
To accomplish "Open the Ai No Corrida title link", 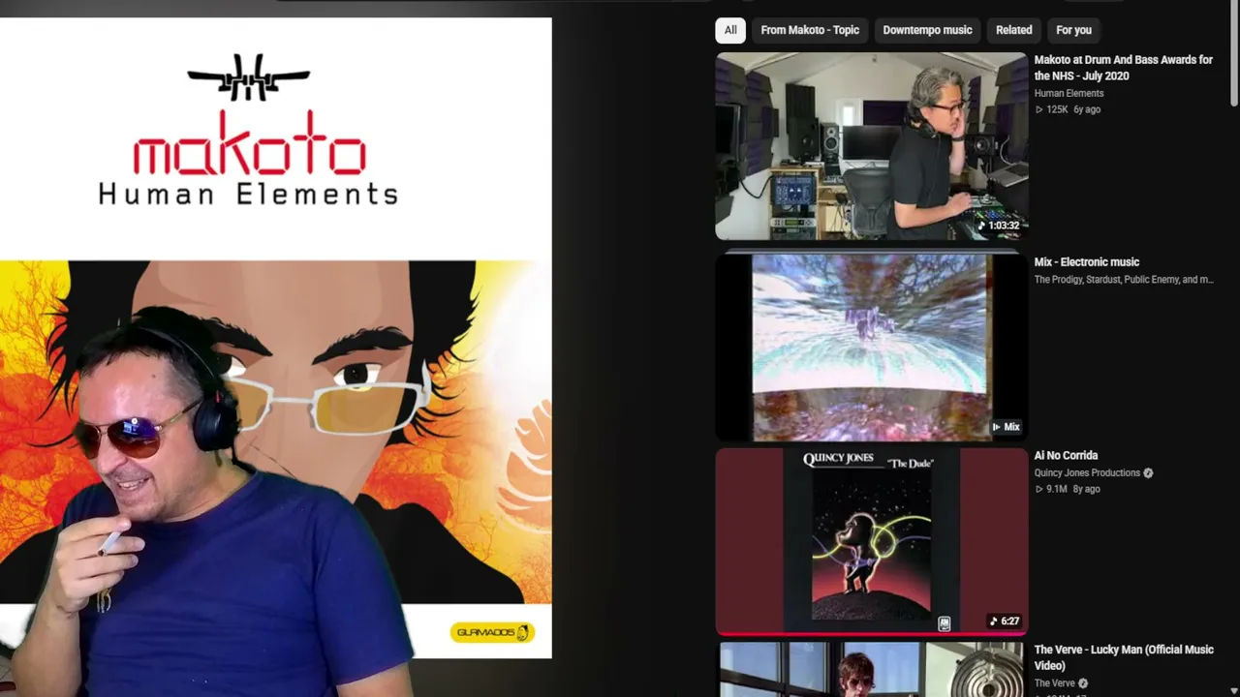I will click(x=1066, y=456).
